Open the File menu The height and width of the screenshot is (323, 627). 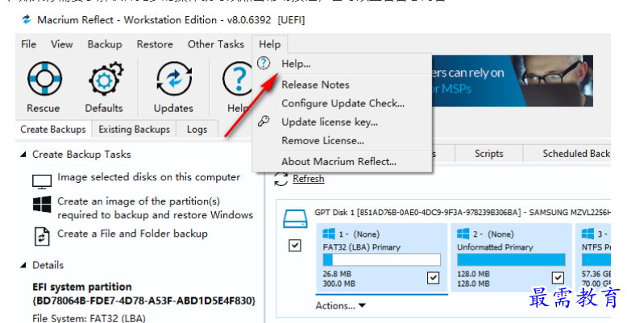coord(28,44)
